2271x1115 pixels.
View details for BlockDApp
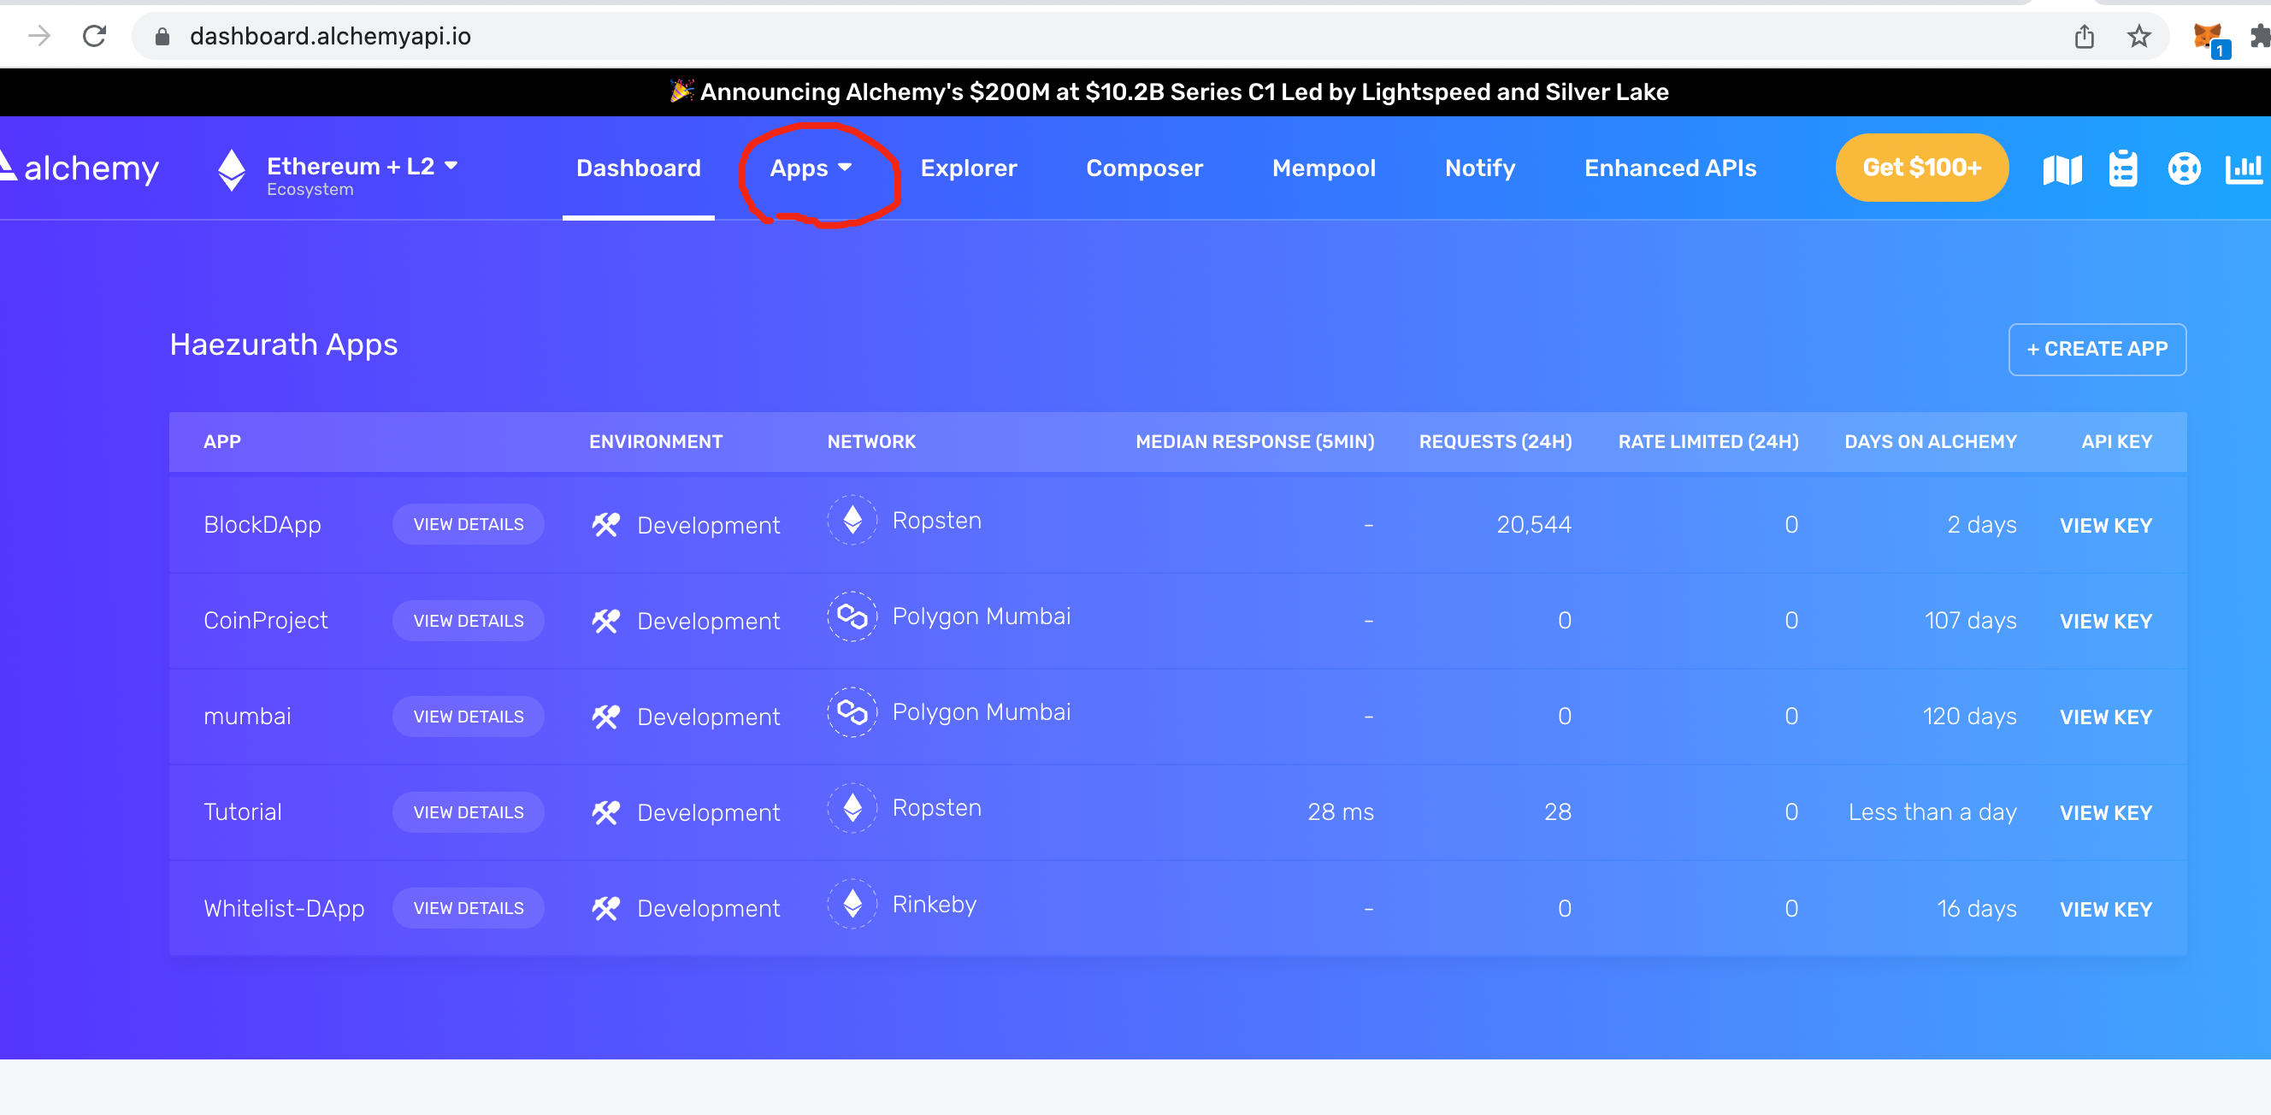(468, 524)
